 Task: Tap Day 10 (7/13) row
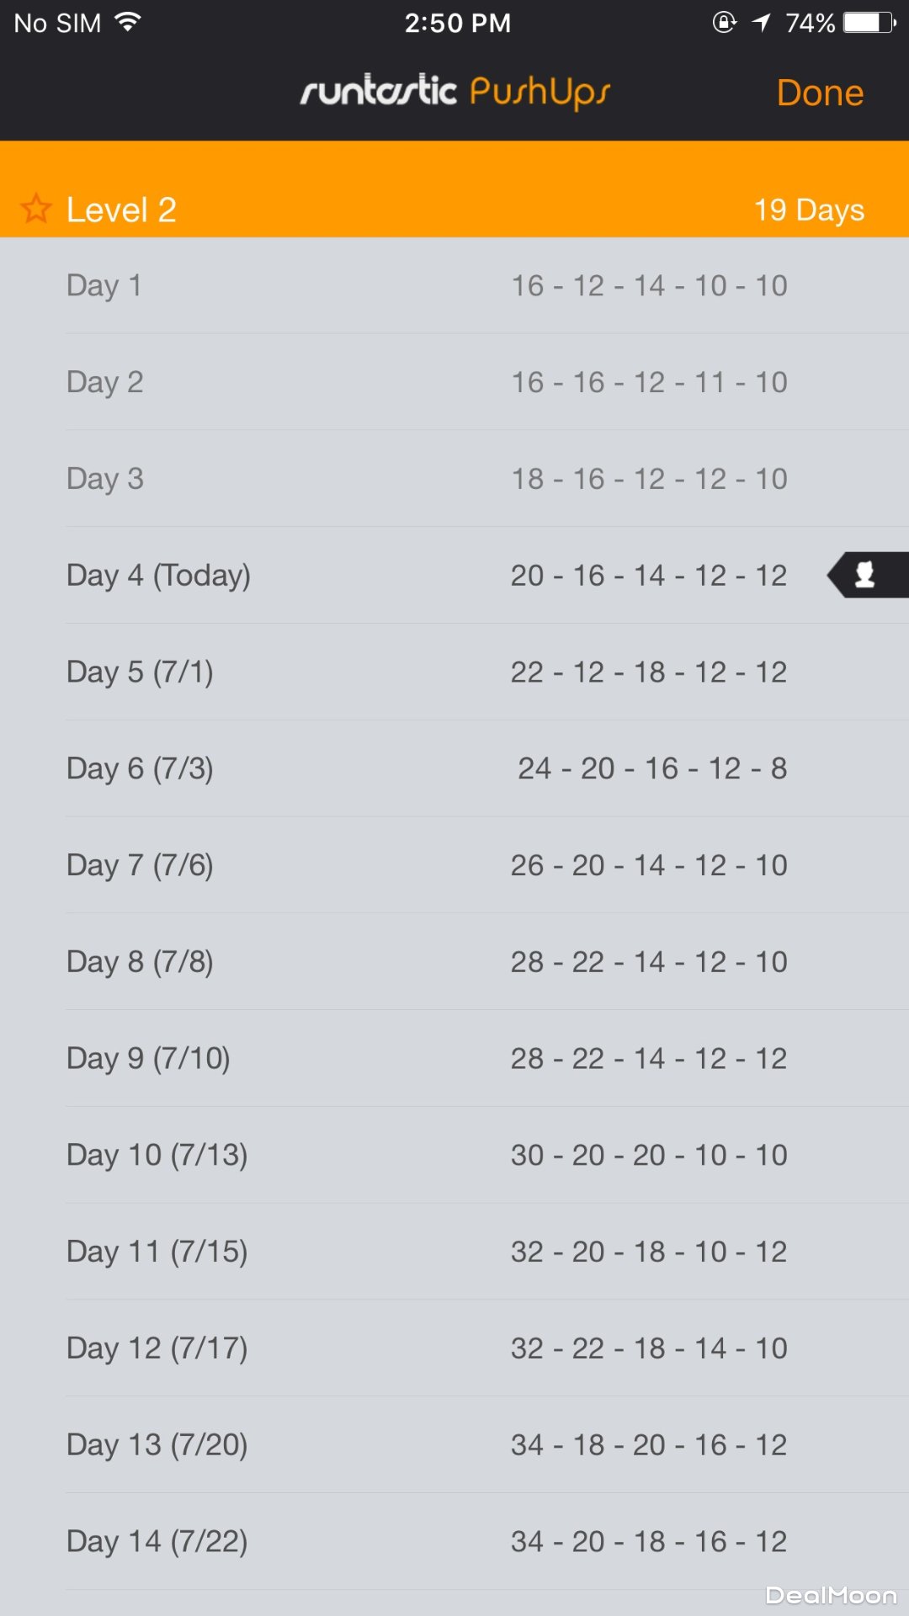click(x=454, y=1155)
